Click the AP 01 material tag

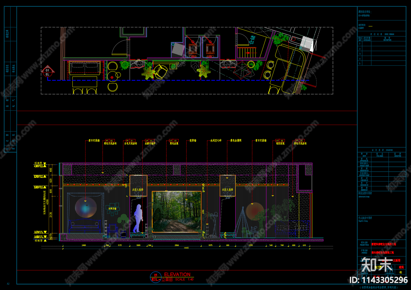coord(150,141)
